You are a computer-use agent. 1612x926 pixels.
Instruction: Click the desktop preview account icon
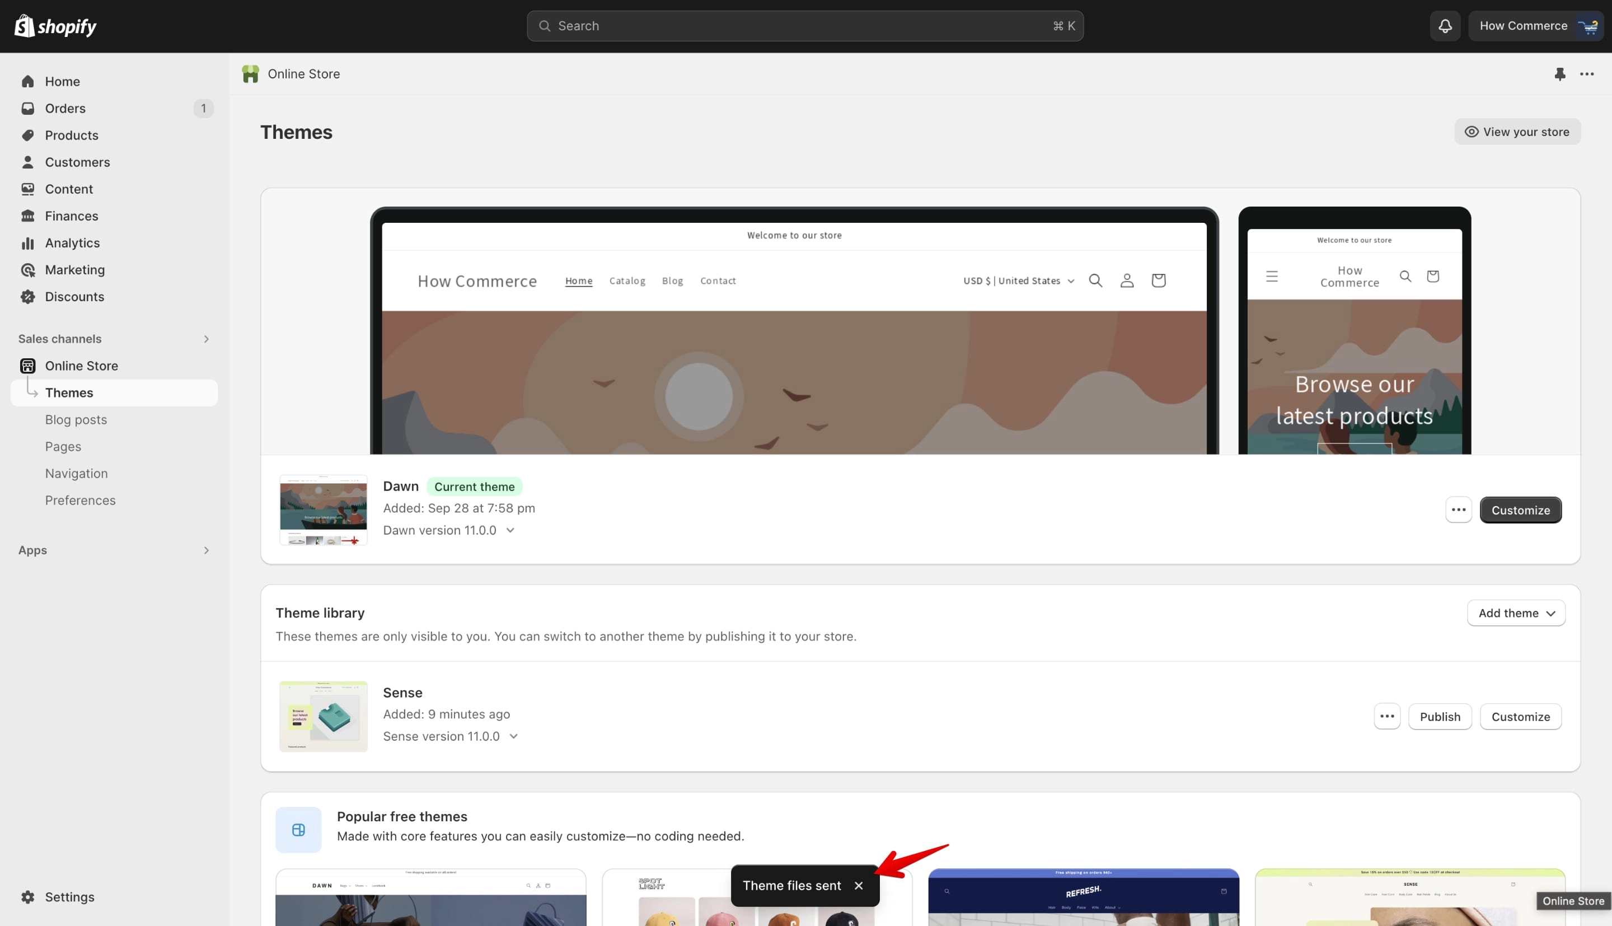pos(1127,280)
